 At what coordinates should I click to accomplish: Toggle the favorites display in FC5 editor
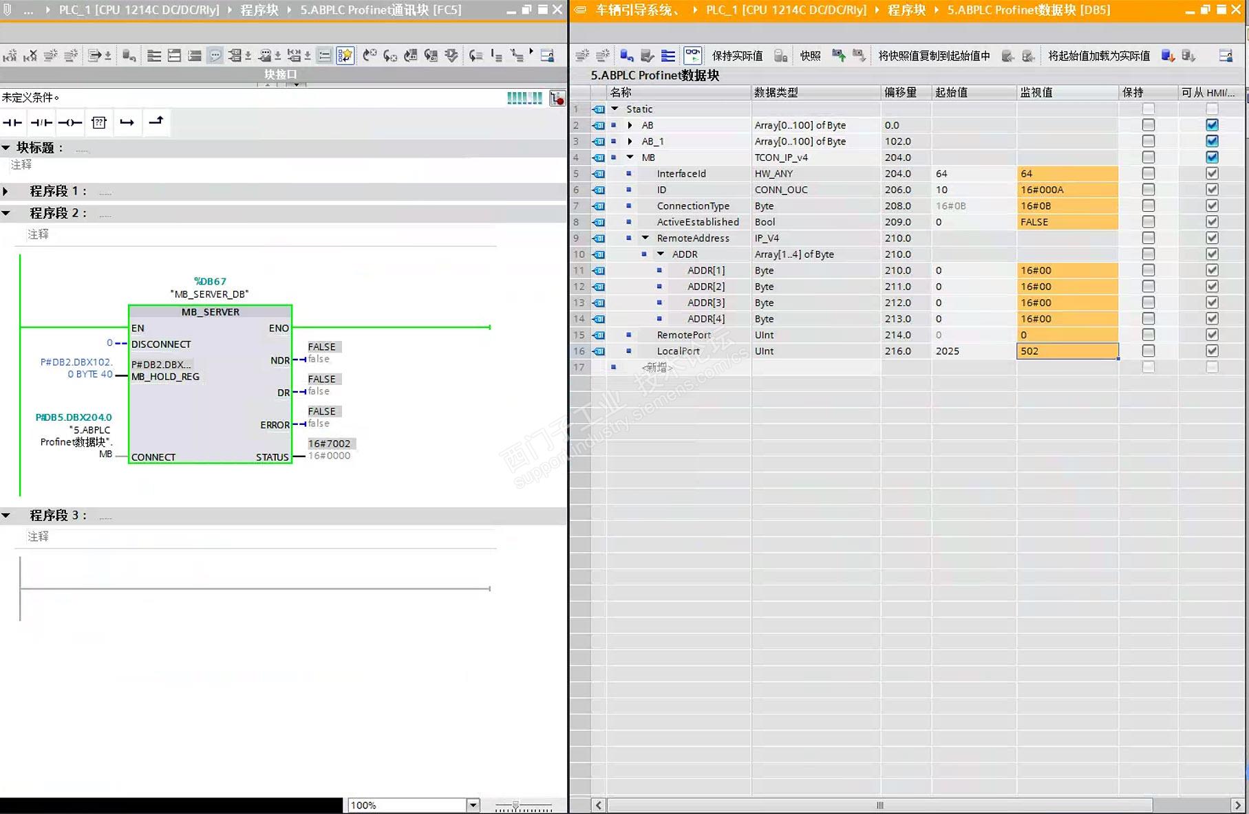[345, 56]
